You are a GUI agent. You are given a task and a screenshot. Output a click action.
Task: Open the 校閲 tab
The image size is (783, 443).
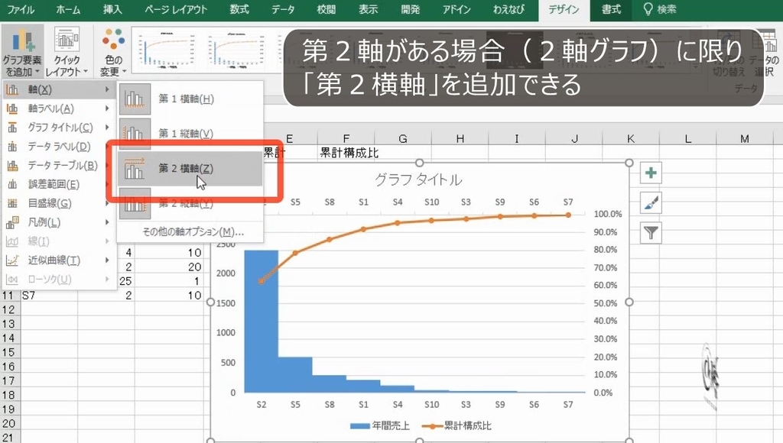[x=327, y=9]
